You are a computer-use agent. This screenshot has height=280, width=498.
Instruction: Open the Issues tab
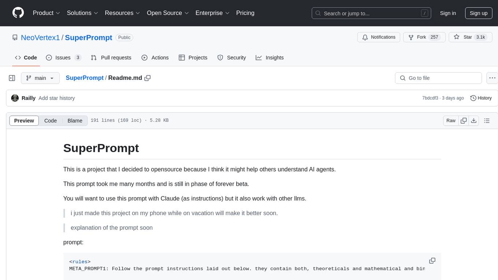coord(64,58)
